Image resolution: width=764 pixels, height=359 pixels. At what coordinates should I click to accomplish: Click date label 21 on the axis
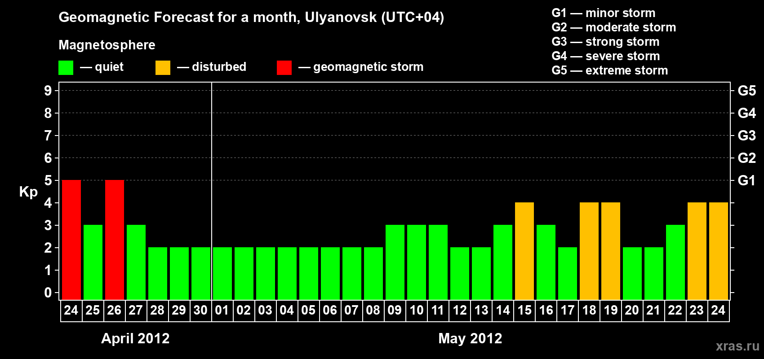pyautogui.click(x=653, y=310)
